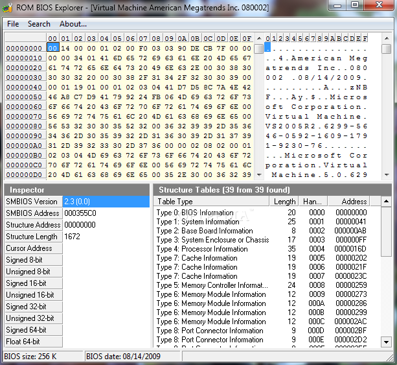The height and width of the screenshot is (365, 397).
Task: Open the About... menu
Action: (x=73, y=24)
